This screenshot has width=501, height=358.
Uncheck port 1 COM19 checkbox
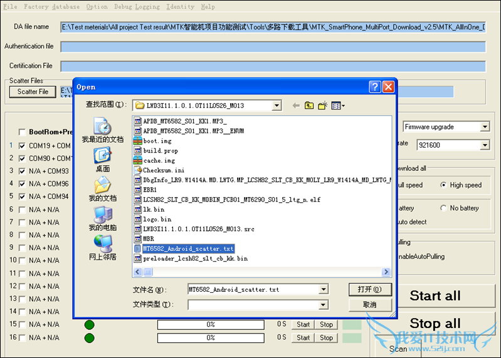(22, 146)
